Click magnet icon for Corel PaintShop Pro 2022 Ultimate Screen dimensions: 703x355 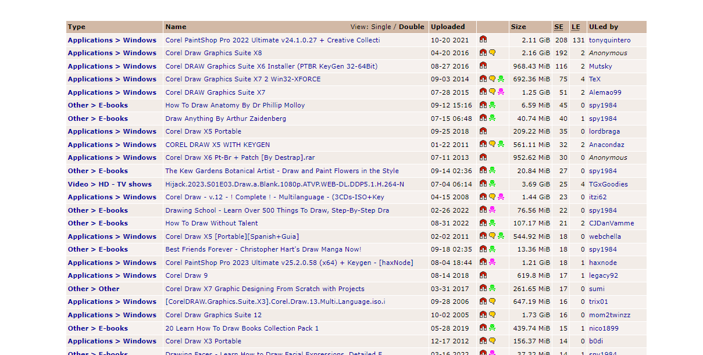483,40
